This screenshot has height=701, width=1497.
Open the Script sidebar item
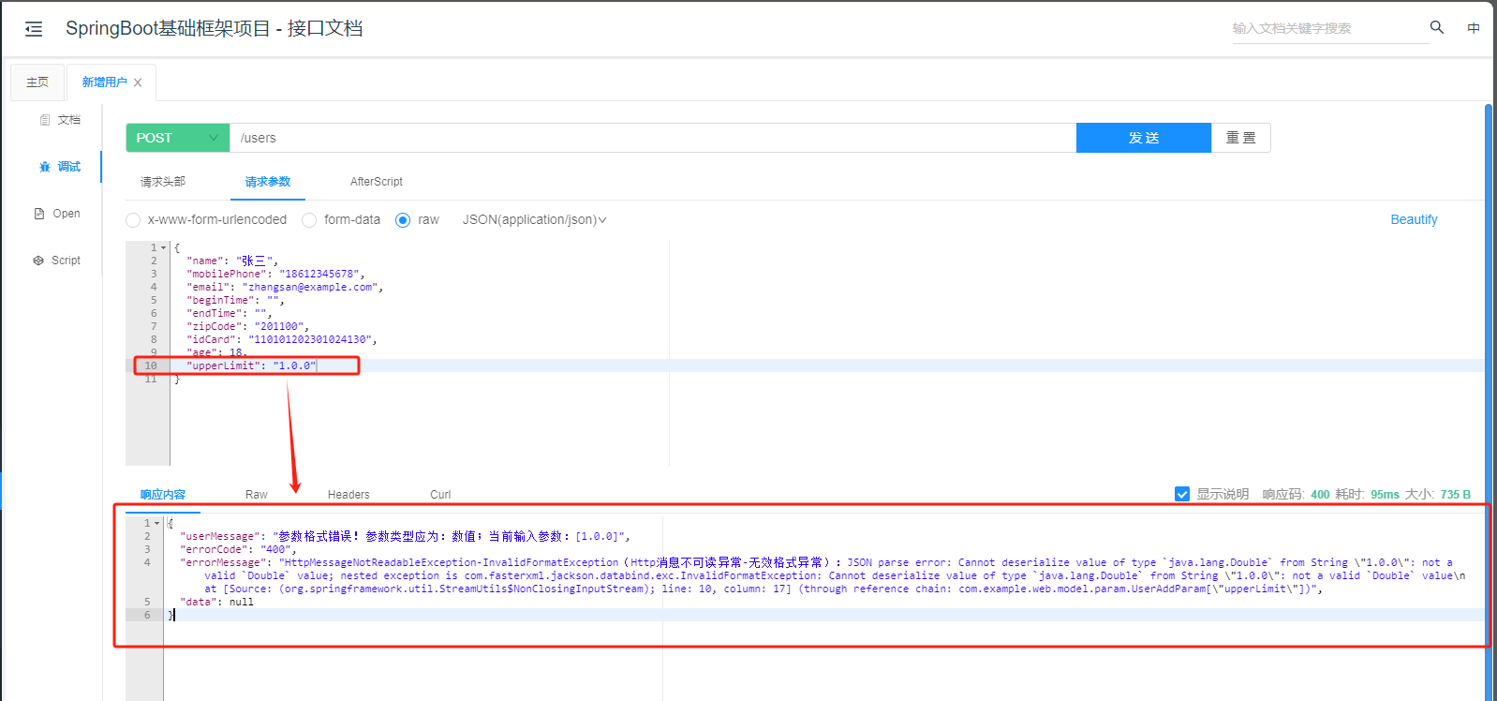(57, 261)
